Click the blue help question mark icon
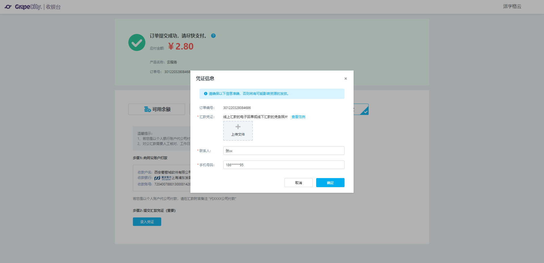Screen dimensions: 544x263 pos(213,36)
